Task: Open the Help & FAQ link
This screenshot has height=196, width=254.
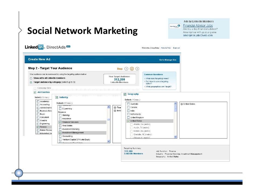Action: point(166,48)
